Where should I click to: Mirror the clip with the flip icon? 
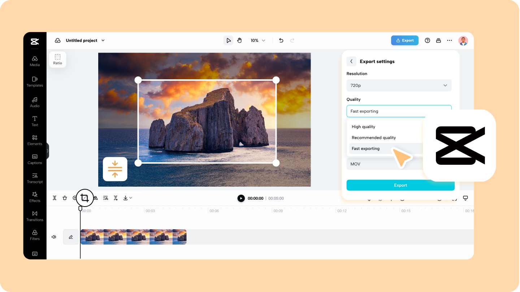(95, 198)
